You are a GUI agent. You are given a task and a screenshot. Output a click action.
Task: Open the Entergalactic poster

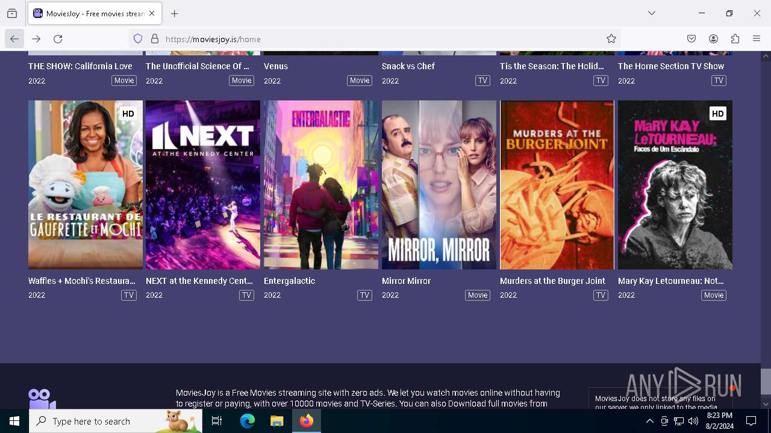321,185
